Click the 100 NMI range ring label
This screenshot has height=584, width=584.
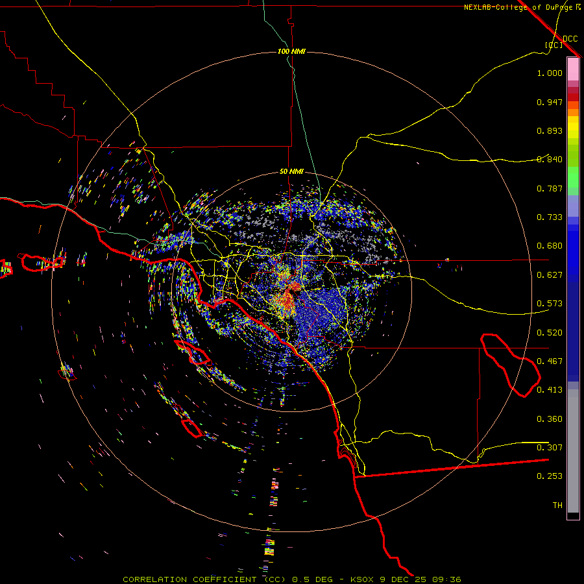(x=291, y=51)
